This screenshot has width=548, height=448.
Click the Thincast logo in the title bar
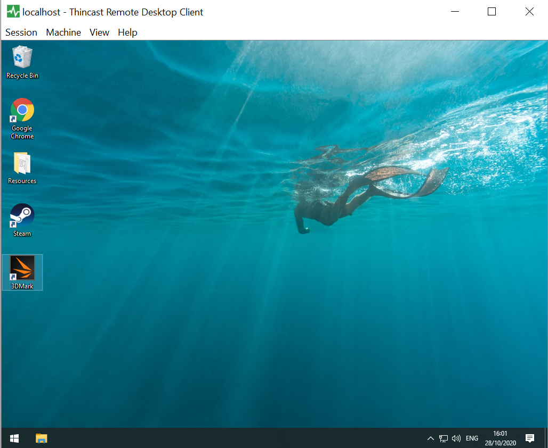pos(13,11)
